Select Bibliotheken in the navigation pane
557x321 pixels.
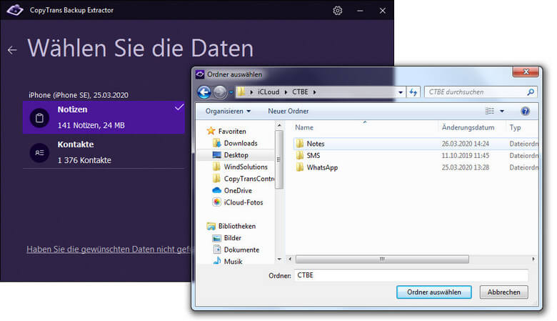click(x=237, y=226)
